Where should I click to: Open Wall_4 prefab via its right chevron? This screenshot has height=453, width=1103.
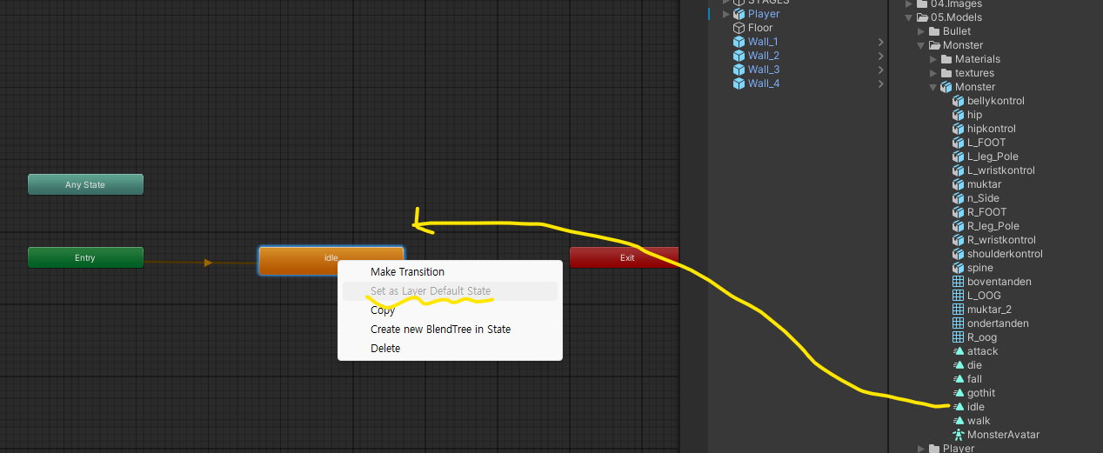pos(880,83)
